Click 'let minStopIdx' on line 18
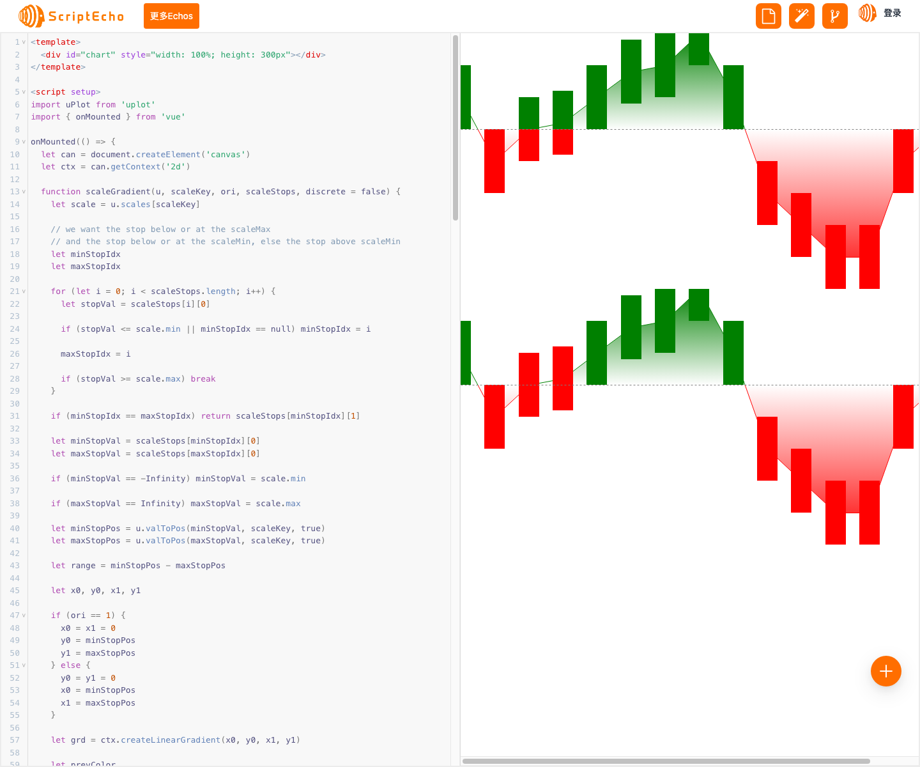 point(86,254)
